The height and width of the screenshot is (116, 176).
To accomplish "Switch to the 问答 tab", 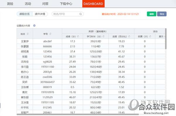I will 45,4.
